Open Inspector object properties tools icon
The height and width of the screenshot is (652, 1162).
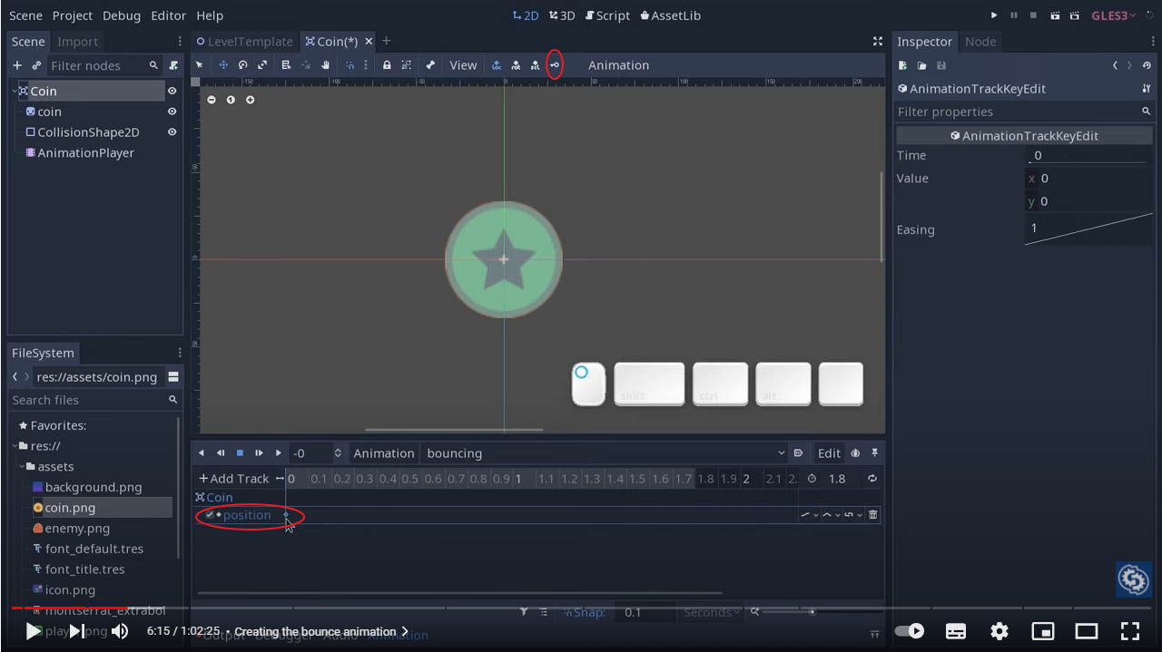click(1147, 89)
